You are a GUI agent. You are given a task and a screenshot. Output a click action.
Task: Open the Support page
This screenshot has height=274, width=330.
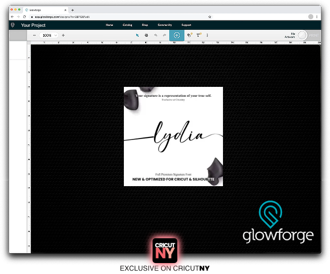[186, 25]
